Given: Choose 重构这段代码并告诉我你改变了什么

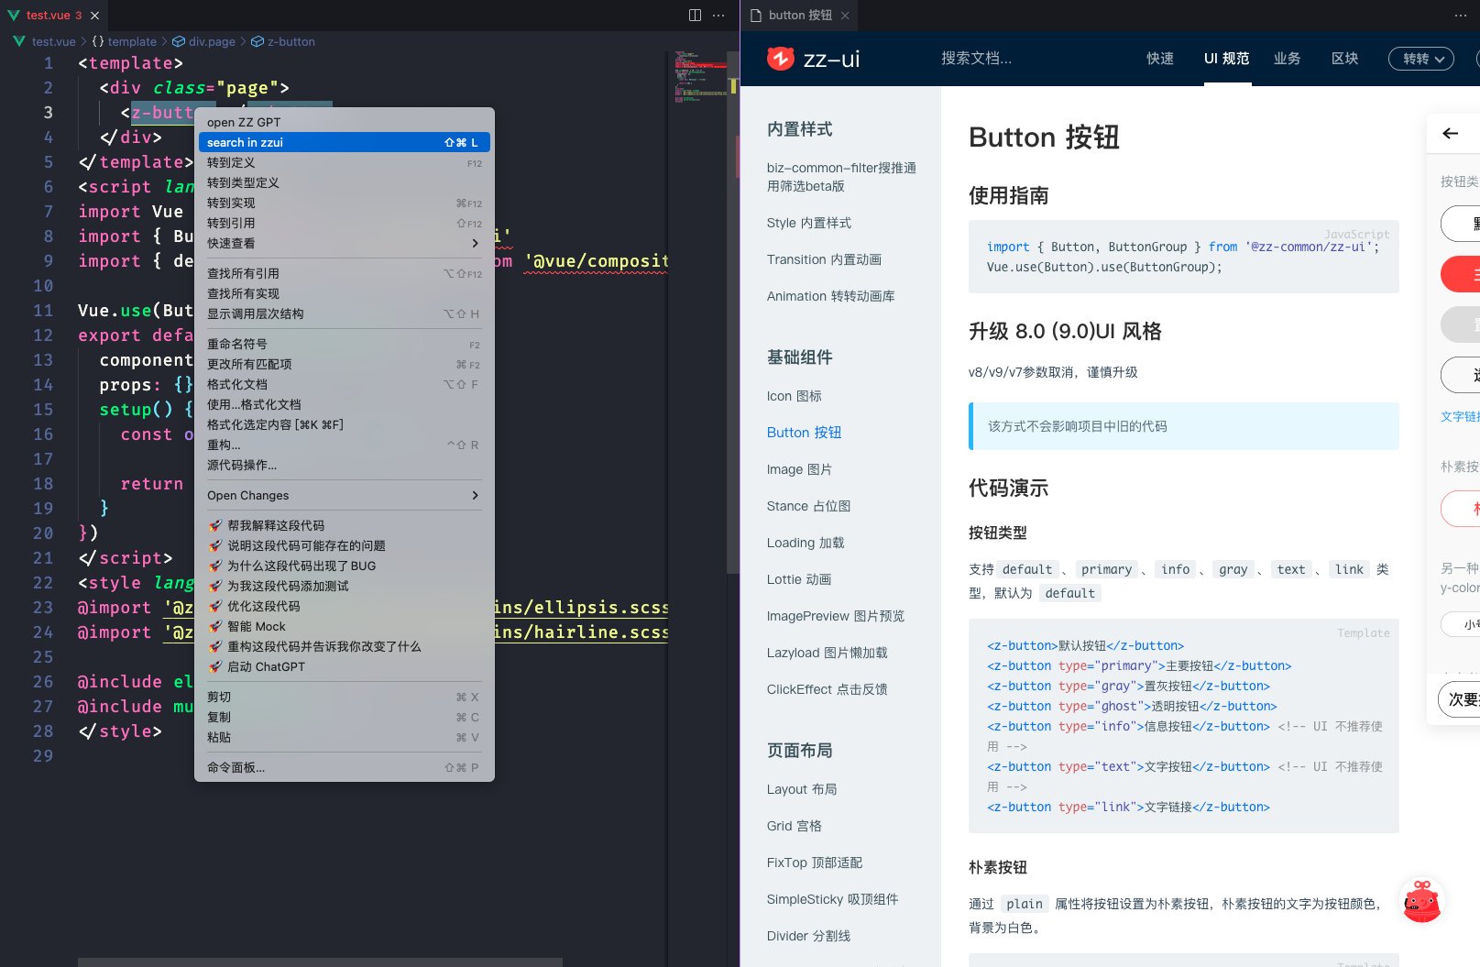Looking at the screenshot, I should [x=345, y=647].
